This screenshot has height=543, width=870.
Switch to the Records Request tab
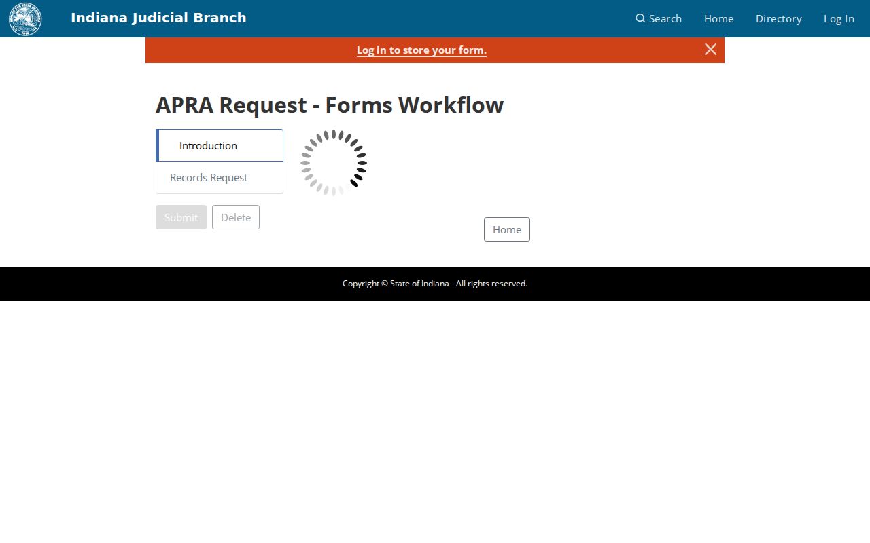220,178
